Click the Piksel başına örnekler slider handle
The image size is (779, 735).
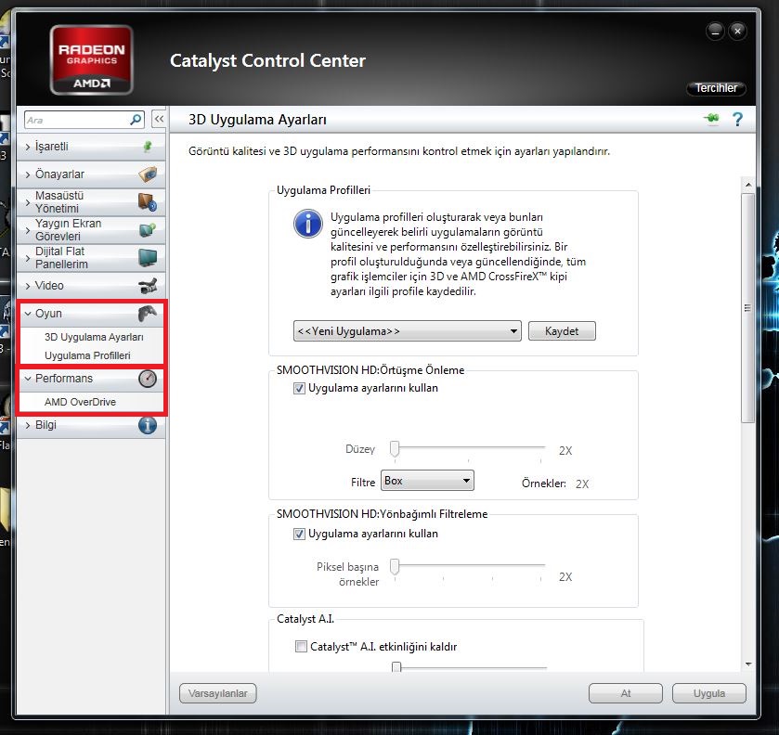coord(395,566)
